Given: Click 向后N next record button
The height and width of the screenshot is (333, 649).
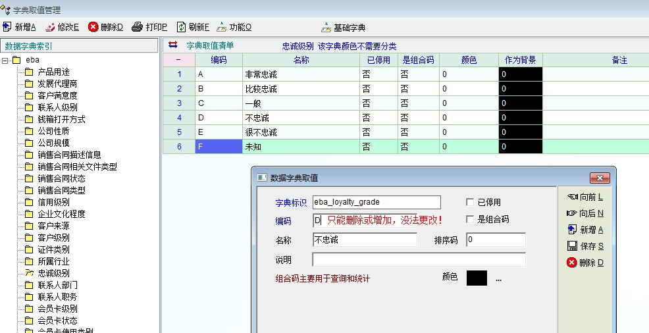Looking at the screenshot, I should pos(584,213).
